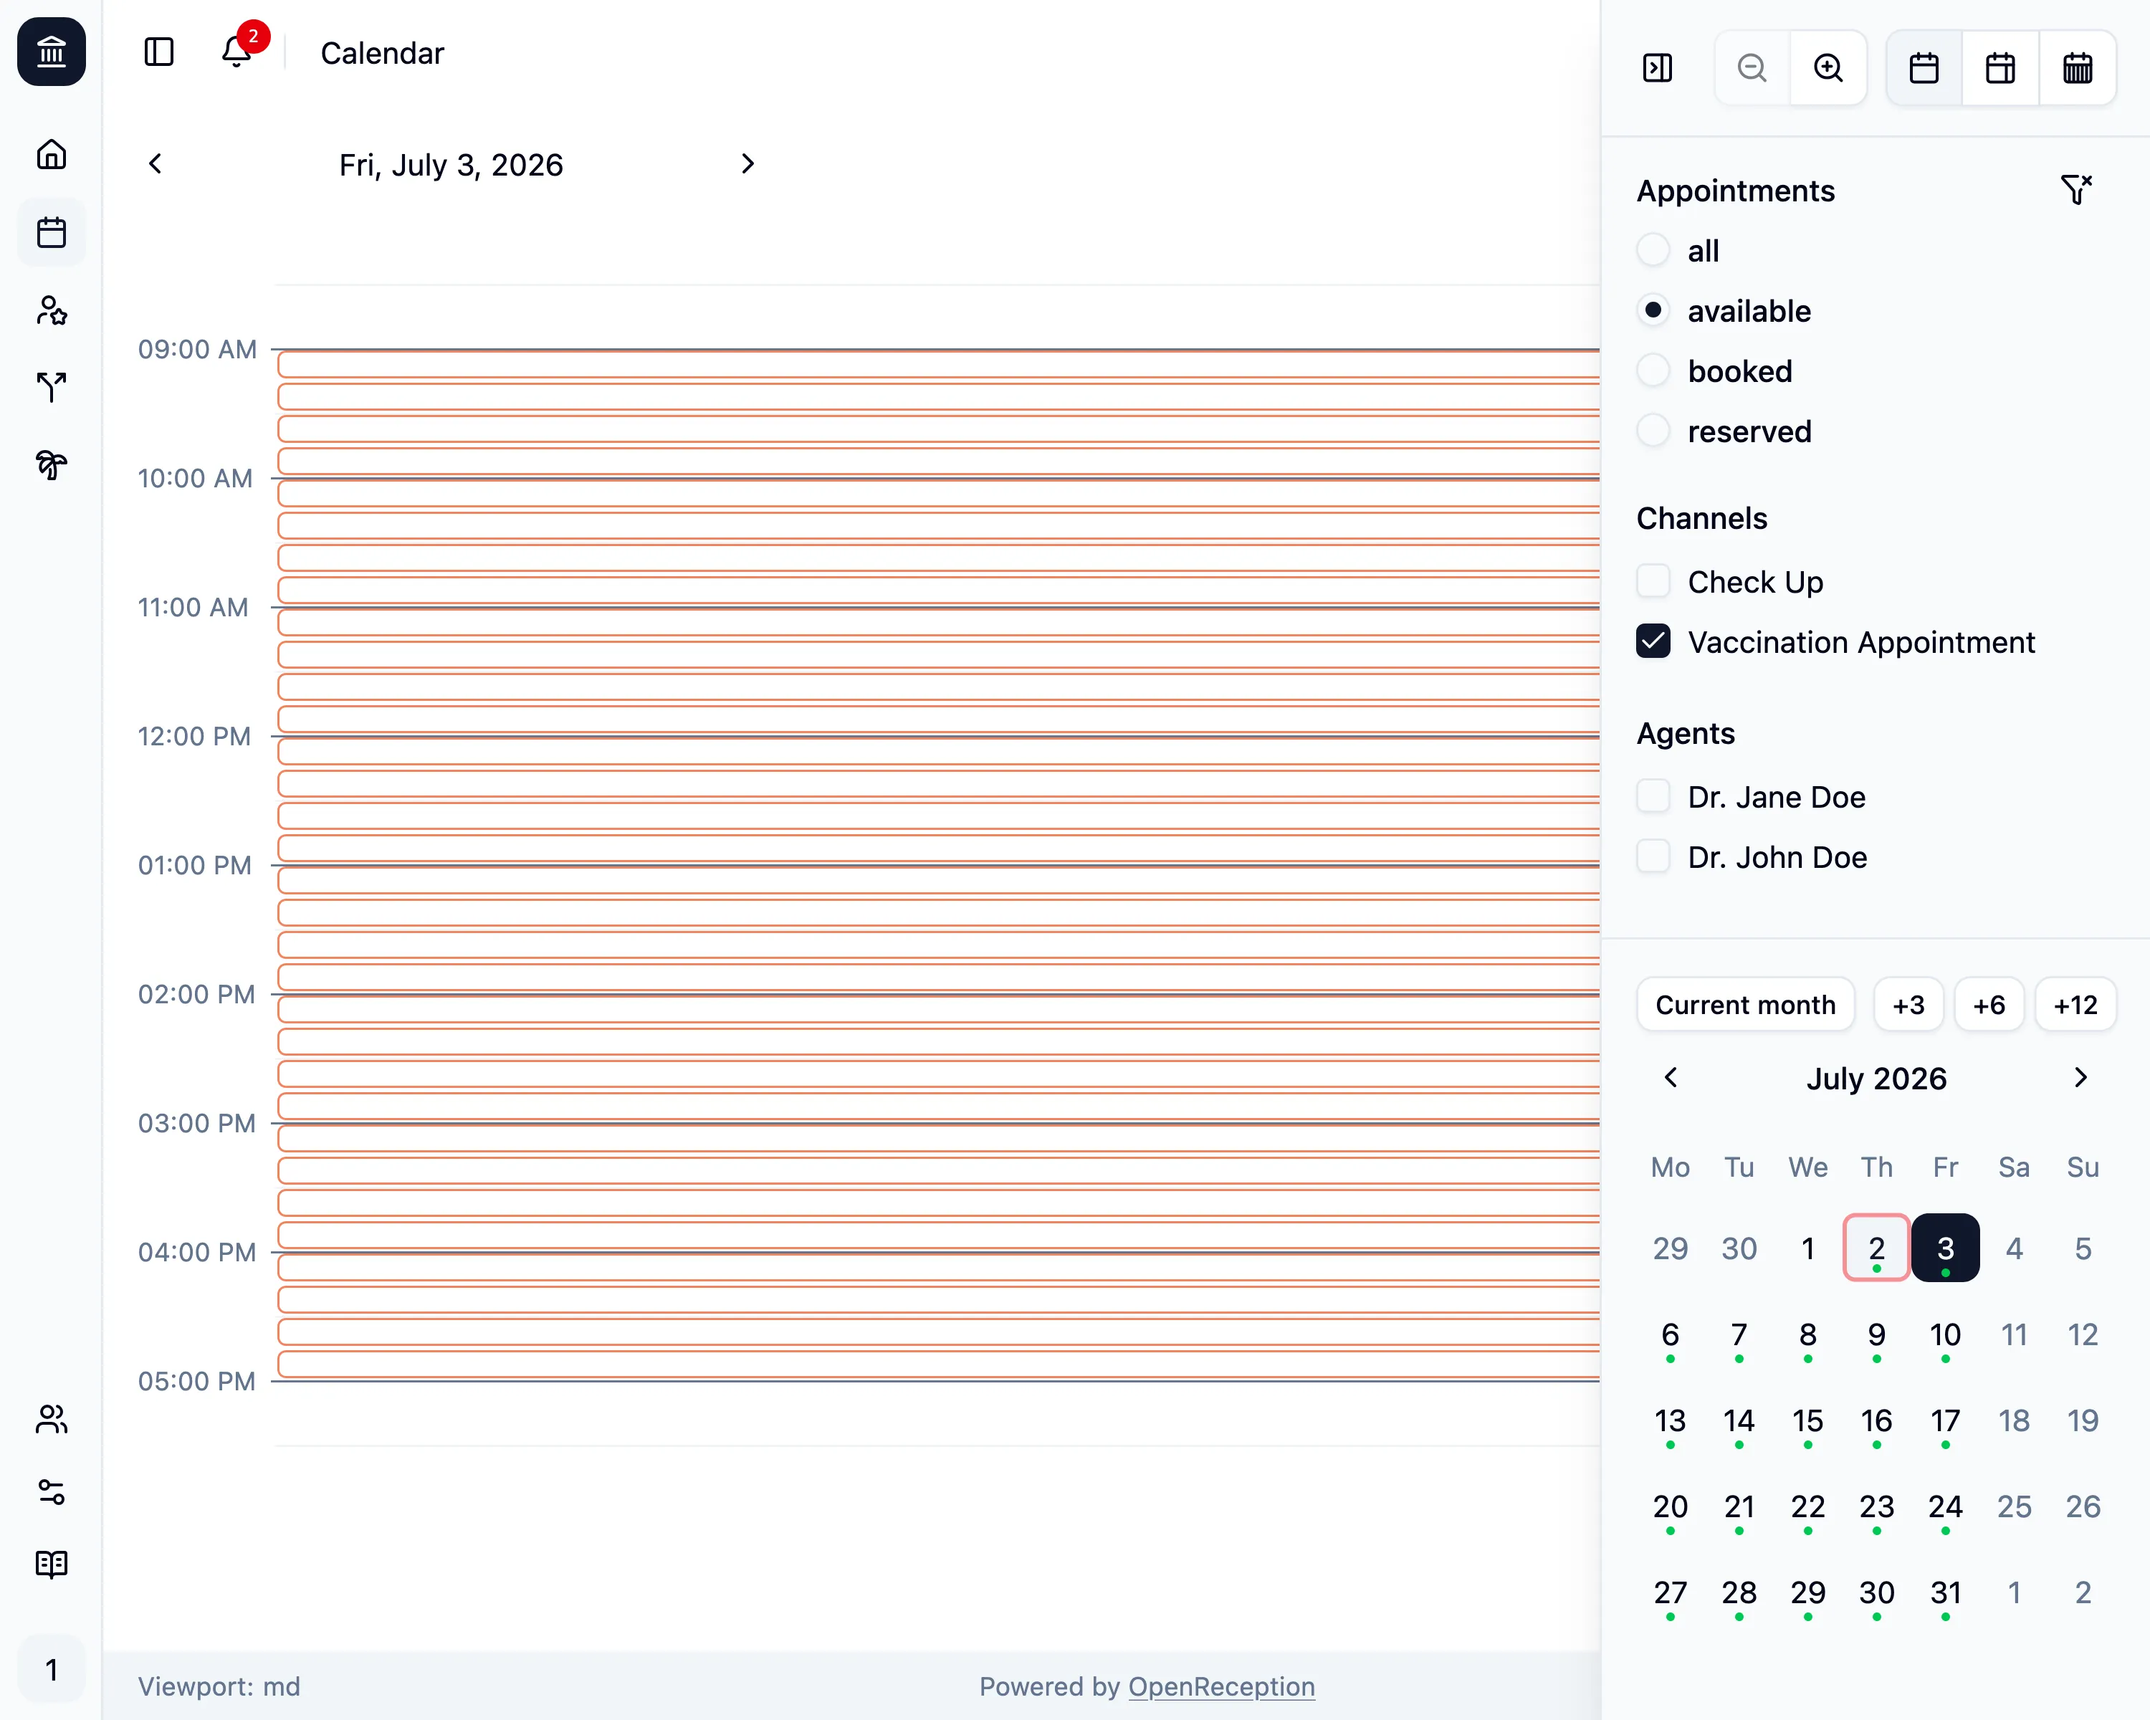Check the Dr. Jane Doe agent
This screenshot has width=2150, height=1720.
(x=1653, y=795)
